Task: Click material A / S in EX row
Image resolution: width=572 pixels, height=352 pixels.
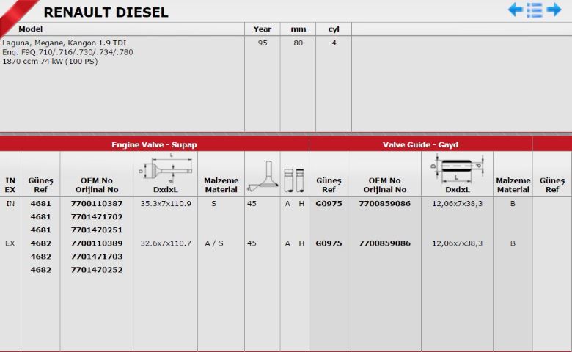Action: tap(214, 243)
